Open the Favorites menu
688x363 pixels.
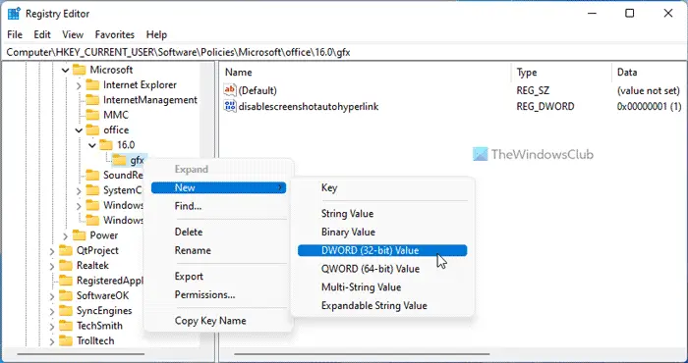(115, 34)
